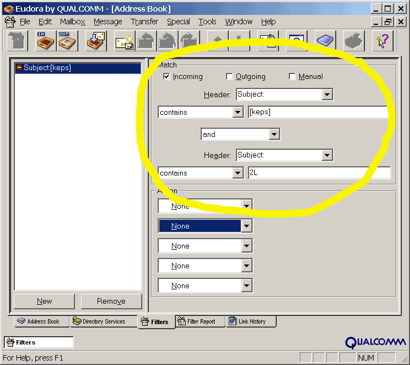
Task: Open the second Header Subject: dropdown
Action: pos(327,155)
